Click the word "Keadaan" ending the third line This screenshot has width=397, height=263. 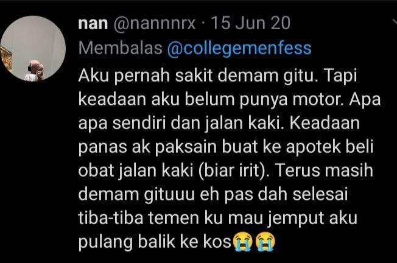point(325,123)
